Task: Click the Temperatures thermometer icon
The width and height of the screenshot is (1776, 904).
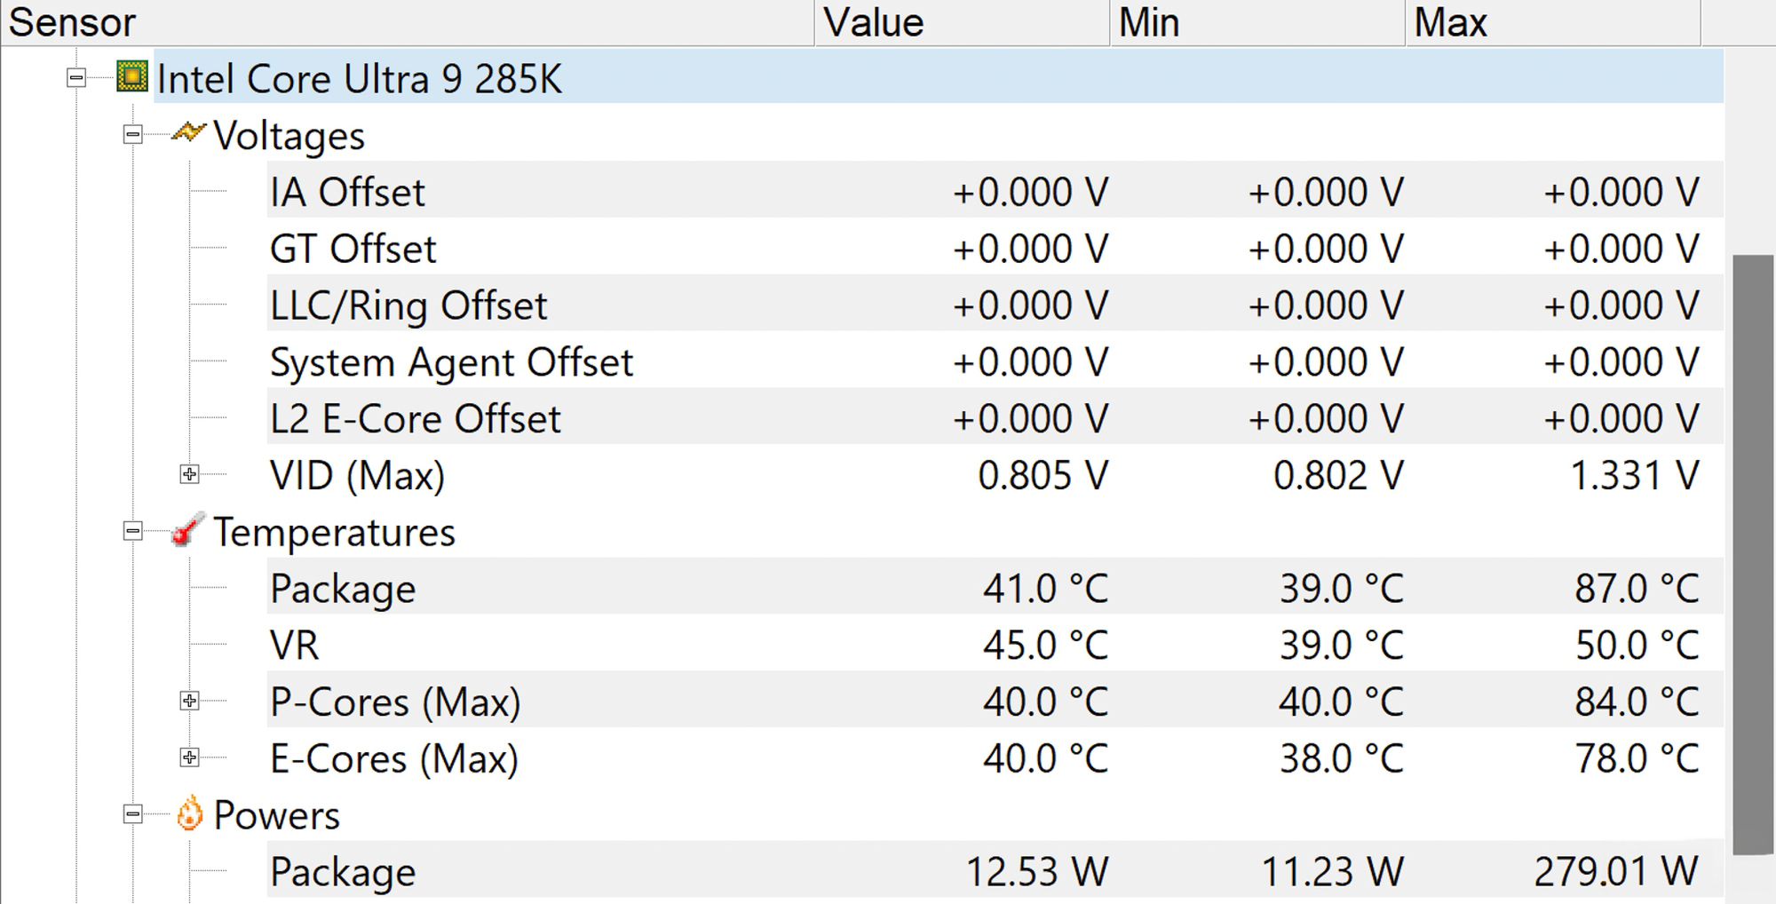Action: pyautogui.click(x=187, y=530)
